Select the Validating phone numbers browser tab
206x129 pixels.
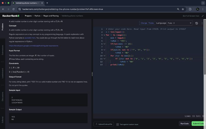[28, 3]
